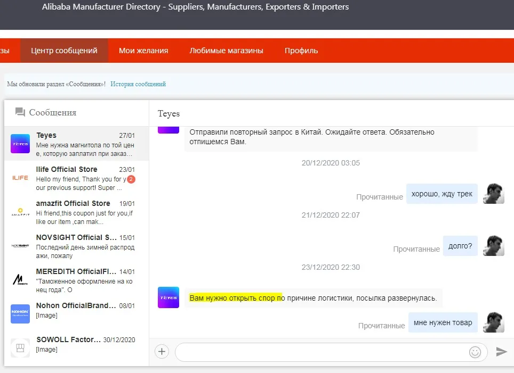Click the Сообщения chat bubble icon
This screenshot has height=373, width=514.
(20, 112)
